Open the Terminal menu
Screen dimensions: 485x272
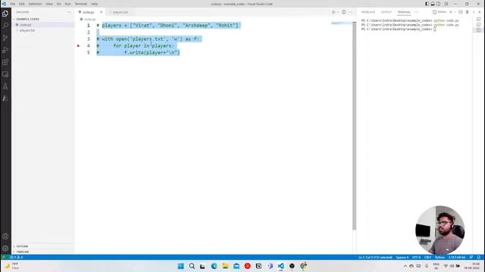(81, 4)
